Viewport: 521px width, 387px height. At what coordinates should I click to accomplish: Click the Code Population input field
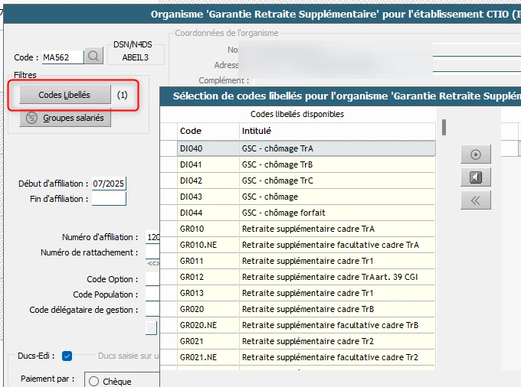click(152, 294)
